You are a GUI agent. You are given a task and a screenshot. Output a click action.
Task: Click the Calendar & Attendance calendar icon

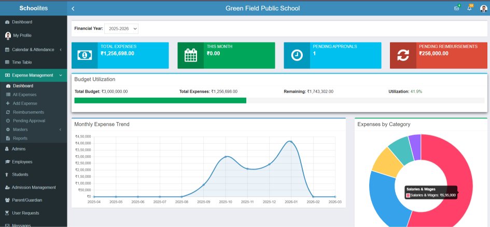[x=7, y=50]
